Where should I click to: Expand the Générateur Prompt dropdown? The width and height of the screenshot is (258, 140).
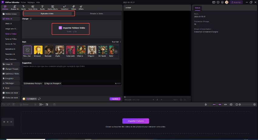33,83
